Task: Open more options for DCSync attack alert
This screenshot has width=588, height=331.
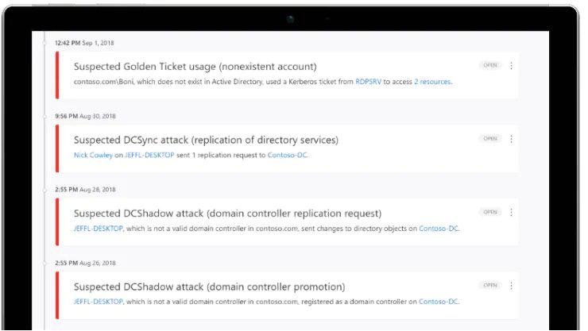Action: point(511,139)
